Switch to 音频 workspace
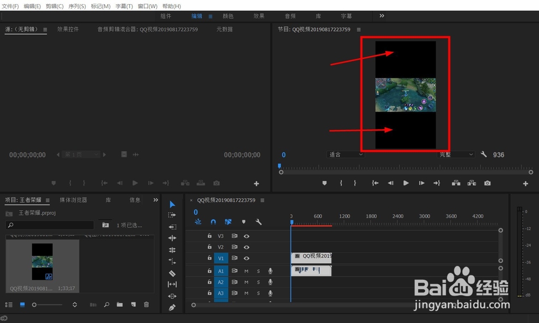The image size is (539, 323). click(x=290, y=16)
